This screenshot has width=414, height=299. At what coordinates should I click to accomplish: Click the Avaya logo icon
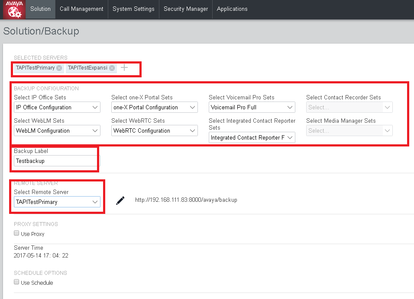coord(13,9)
